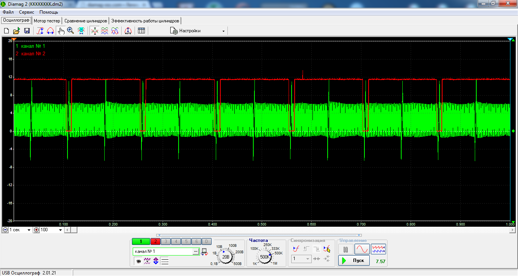Open the time scale dropdown showing 1 сек
This screenshot has width=518, height=276.
coord(20,230)
